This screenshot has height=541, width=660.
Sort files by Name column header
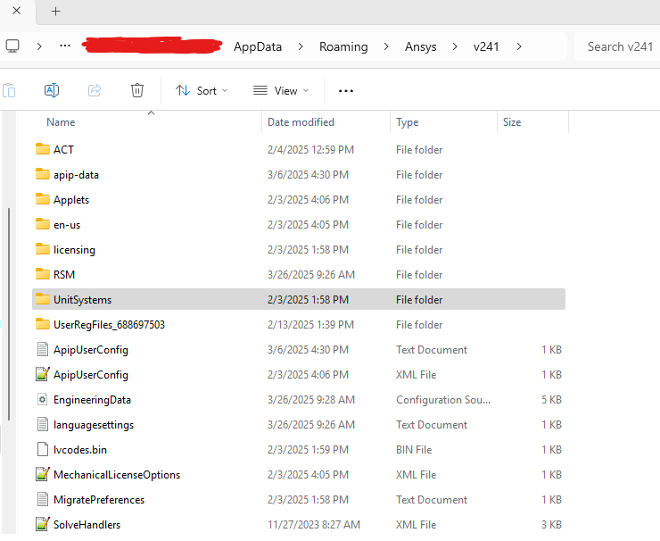[61, 122]
